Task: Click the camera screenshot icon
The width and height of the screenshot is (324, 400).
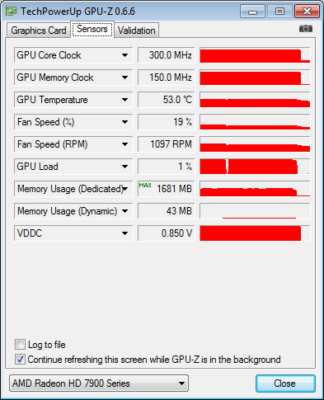Action: tap(306, 29)
